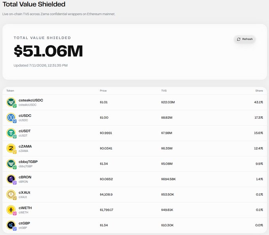Click the $0.0652 price
Viewport: 269px width, 235px height.
pyautogui.click(x=106, y=179)
